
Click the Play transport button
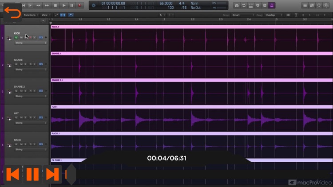coord(63,5)
